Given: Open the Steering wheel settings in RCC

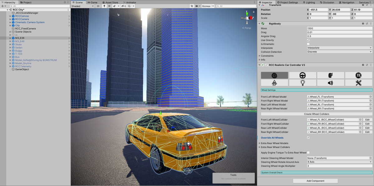Looking at the screenshot, I should click(302, 75).
